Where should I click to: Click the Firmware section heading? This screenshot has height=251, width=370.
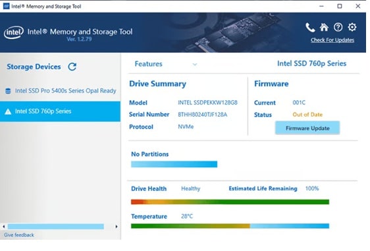click(271, 84)
